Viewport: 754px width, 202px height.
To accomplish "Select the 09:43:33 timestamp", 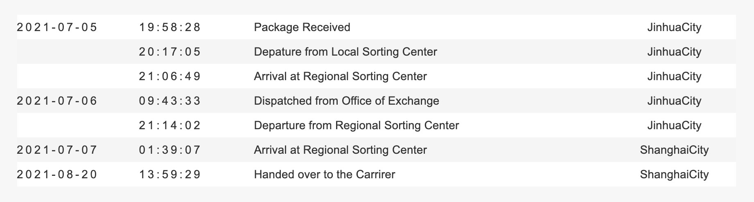I will pos(170,101).
